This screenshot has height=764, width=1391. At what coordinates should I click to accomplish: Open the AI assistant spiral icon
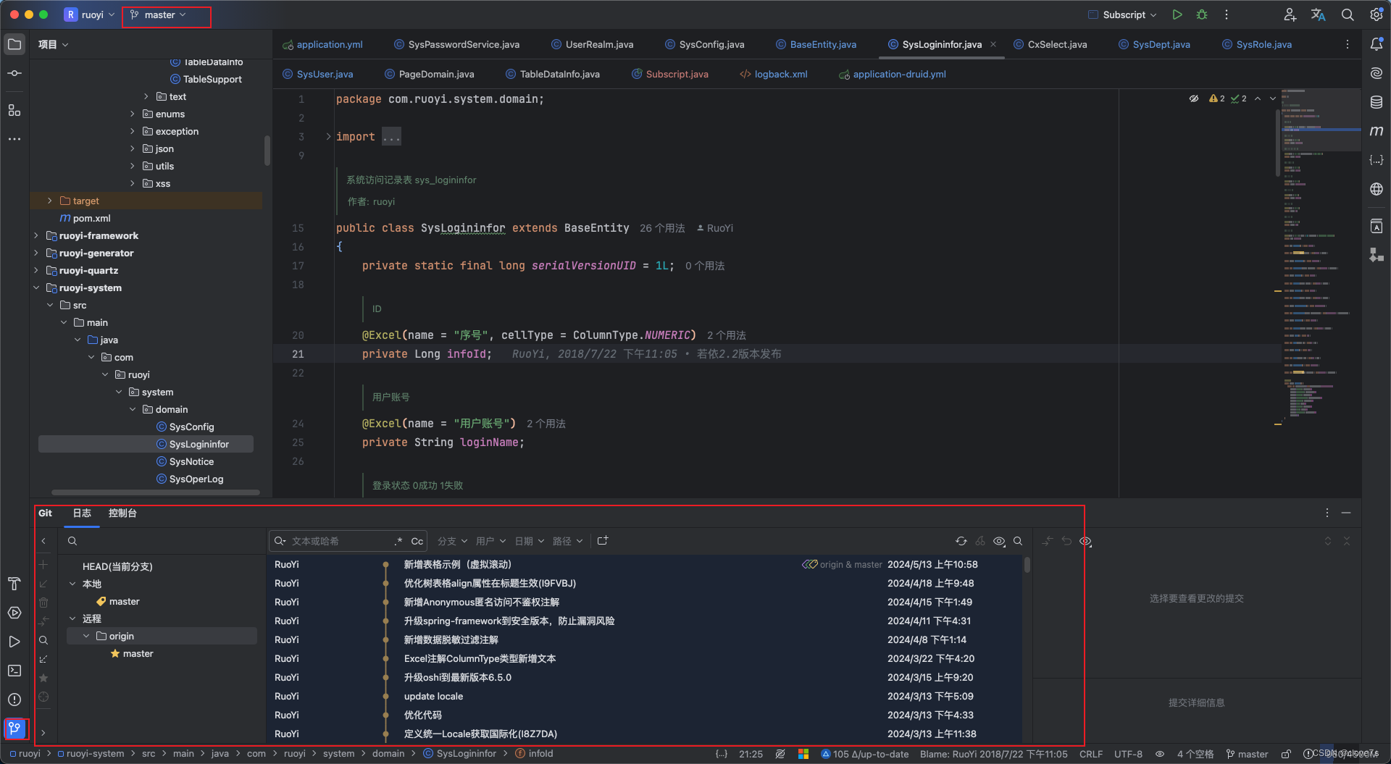(1377, 73)
